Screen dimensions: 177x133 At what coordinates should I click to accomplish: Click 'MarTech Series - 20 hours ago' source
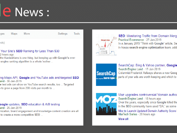tap(137, 114)
